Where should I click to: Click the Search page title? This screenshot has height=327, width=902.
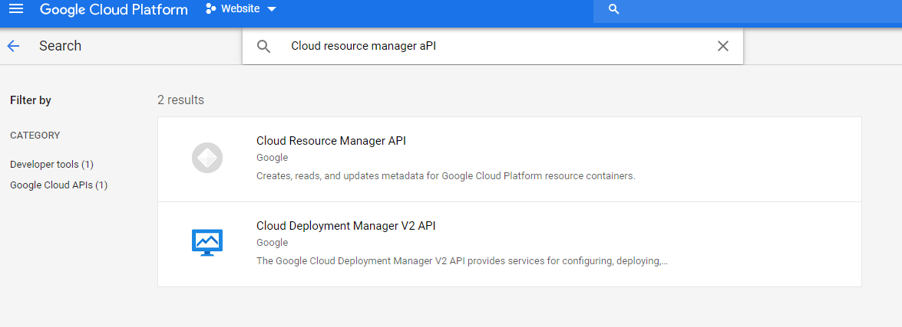click(x=60, y=46)
